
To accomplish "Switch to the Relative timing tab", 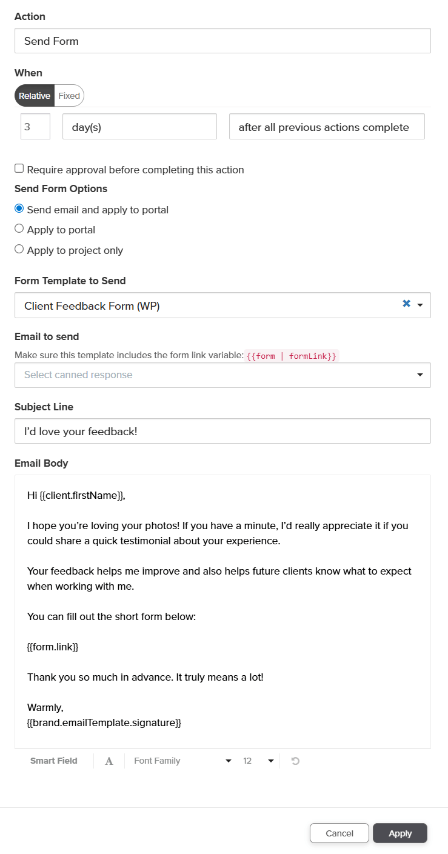I will pyautogui.click(x=35, y=96).
